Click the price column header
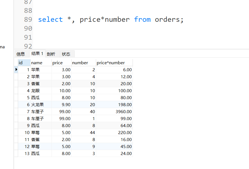 coord(61,63)
